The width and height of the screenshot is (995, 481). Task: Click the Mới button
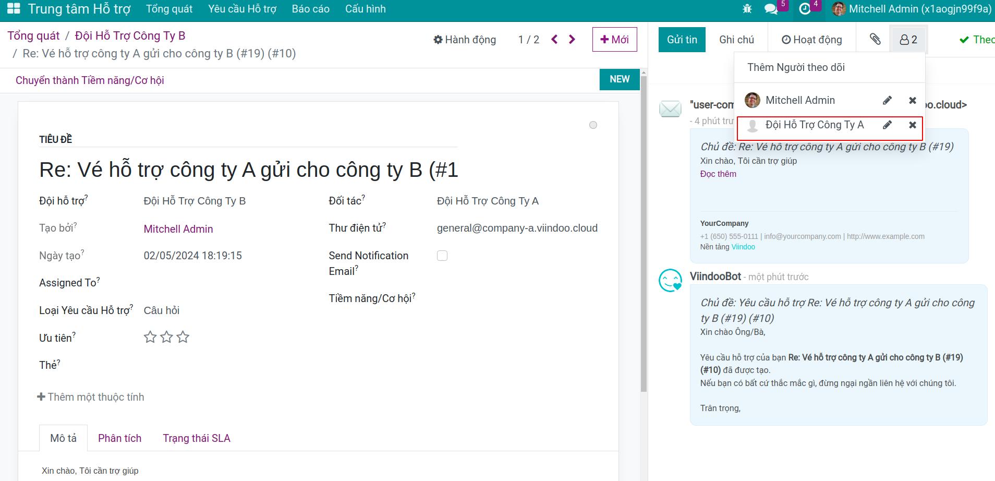(x=615, y=40)
